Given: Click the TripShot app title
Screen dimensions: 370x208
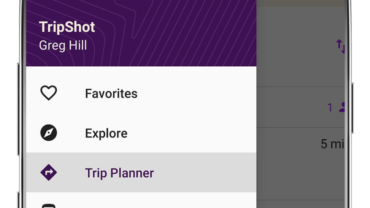Looking at the screenshot, I should click(x=67, y=27).
